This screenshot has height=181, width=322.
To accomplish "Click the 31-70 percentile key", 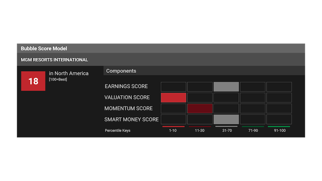I will point(227,130).
